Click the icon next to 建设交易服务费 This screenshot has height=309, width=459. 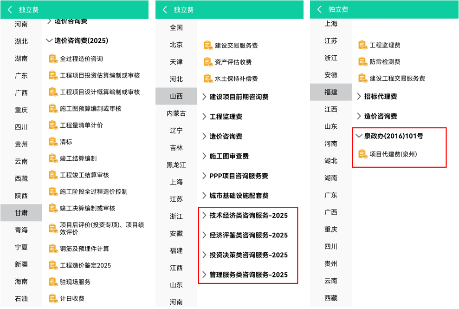(x=207, y=45)
